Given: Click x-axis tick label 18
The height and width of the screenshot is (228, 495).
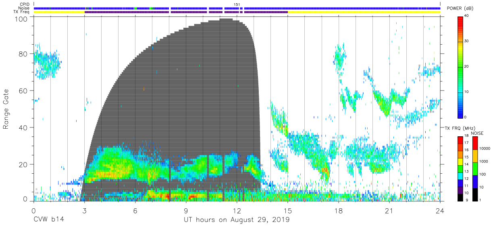Looking at the screenshot, I should pyautogui.click(x=339, y=210).
